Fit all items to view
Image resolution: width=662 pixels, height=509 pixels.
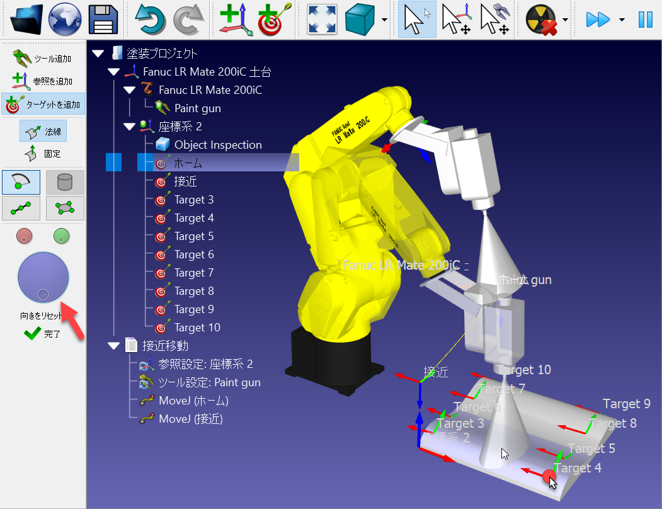[322, 20]
